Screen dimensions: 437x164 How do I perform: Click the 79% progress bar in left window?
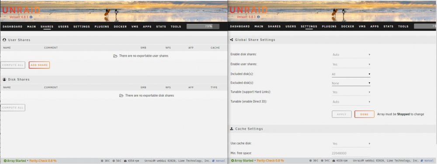tap(203, 27)
